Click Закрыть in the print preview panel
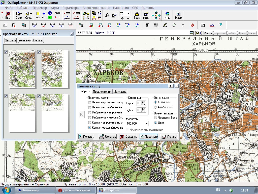This screenshot has width=258, height=194. tap(11, 40)
